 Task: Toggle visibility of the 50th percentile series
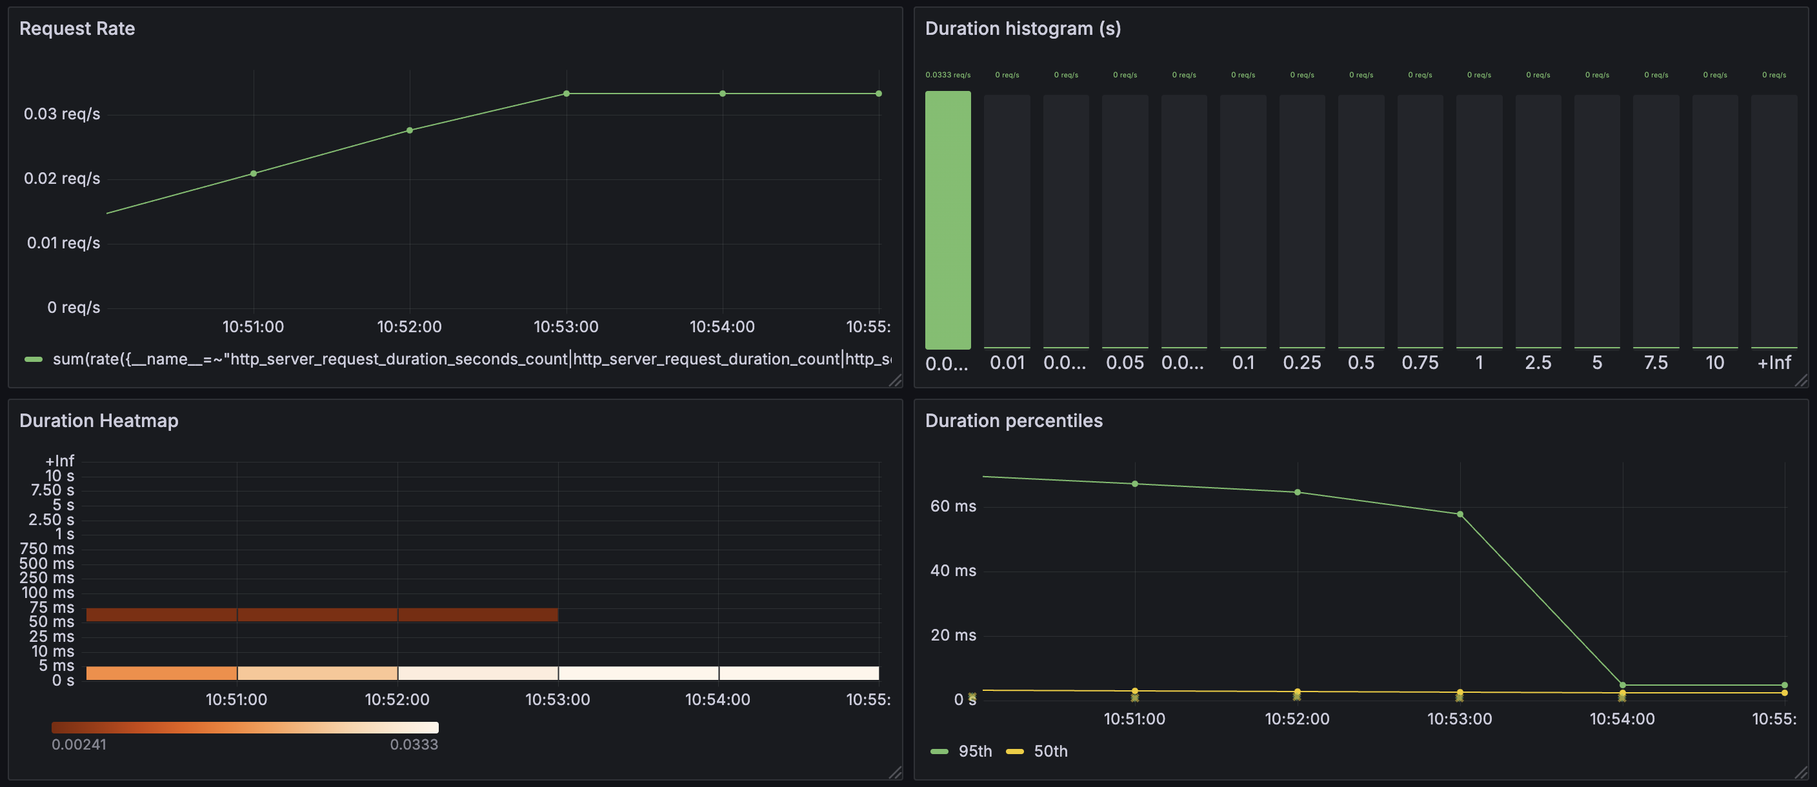point(1052,751)
